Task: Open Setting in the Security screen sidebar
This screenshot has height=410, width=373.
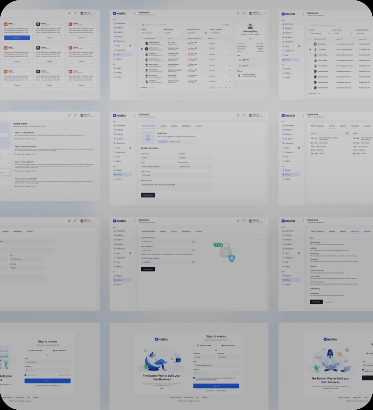Action: 123,280
